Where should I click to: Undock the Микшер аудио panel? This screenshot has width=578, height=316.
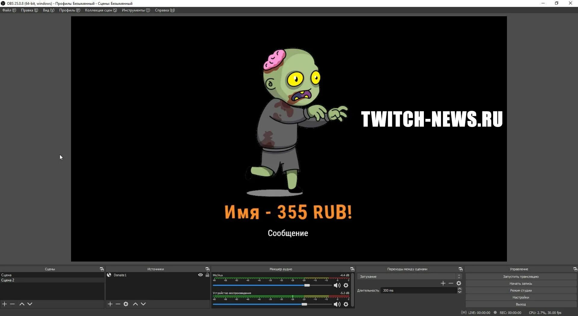[352, 269]
